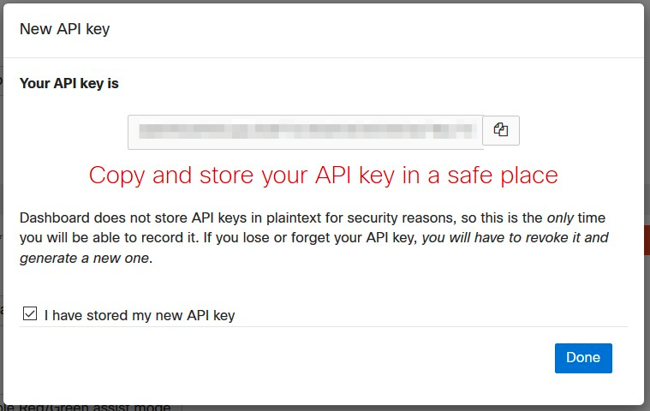Click the blue Done button
The height and width of the screenshot is (411, 650).
[583, 358]
